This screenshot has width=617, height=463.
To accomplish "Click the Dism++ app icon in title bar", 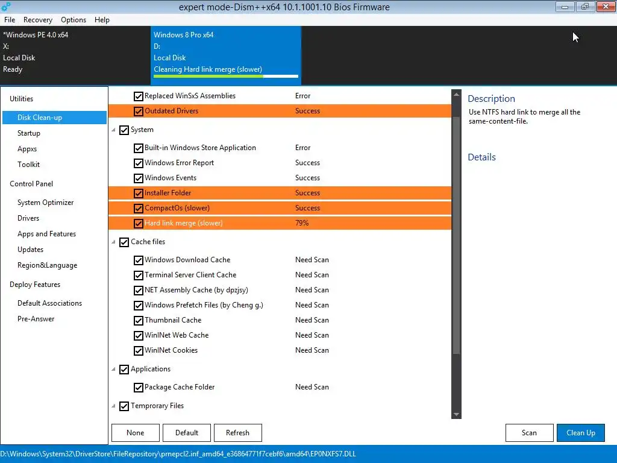I will [x=6, y=6].
